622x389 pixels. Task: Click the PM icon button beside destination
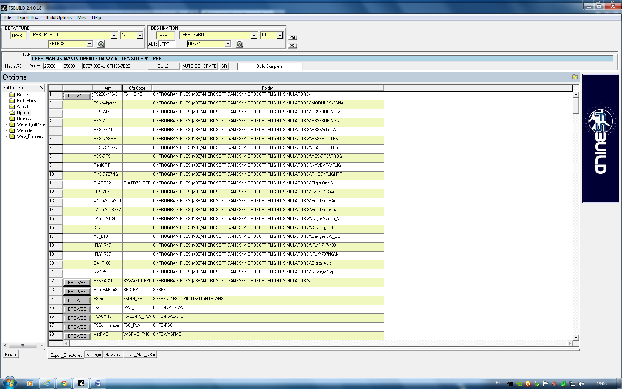(x=292, y=37)
